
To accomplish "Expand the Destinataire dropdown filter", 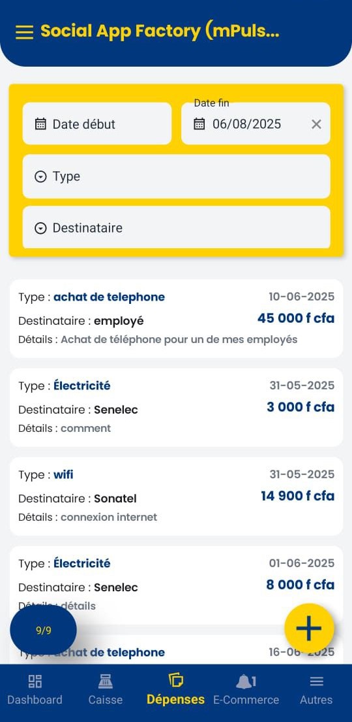I will coord(177,227).
